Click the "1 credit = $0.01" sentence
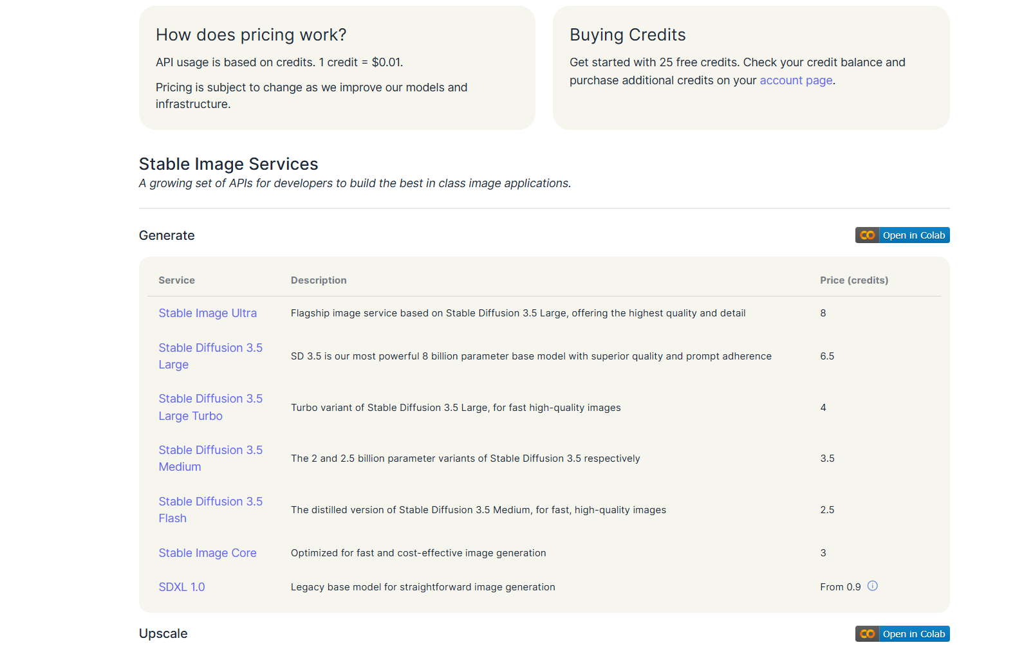 pos(361,62)
